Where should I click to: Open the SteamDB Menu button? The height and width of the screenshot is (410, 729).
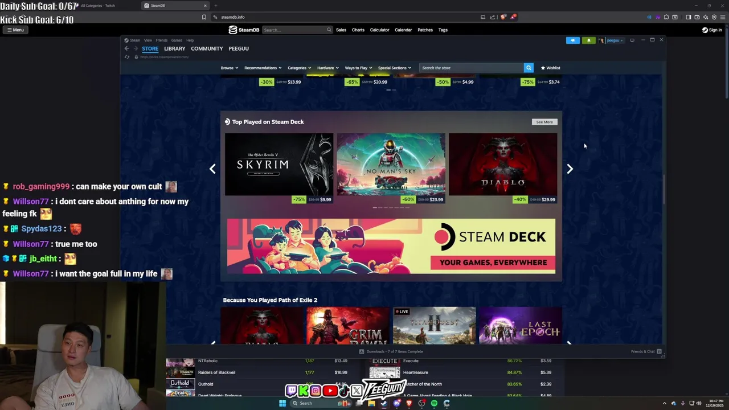15,30
